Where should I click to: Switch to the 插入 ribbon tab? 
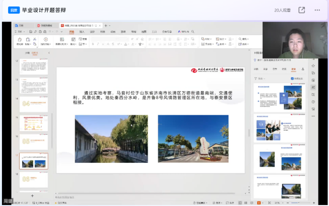[x=82, y=32]
